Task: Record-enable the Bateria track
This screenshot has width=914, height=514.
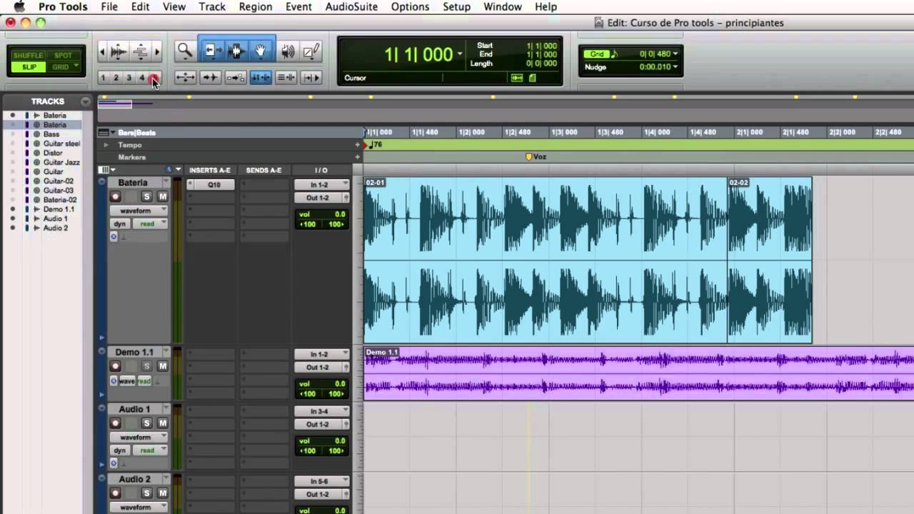Action: click(115, 197)
